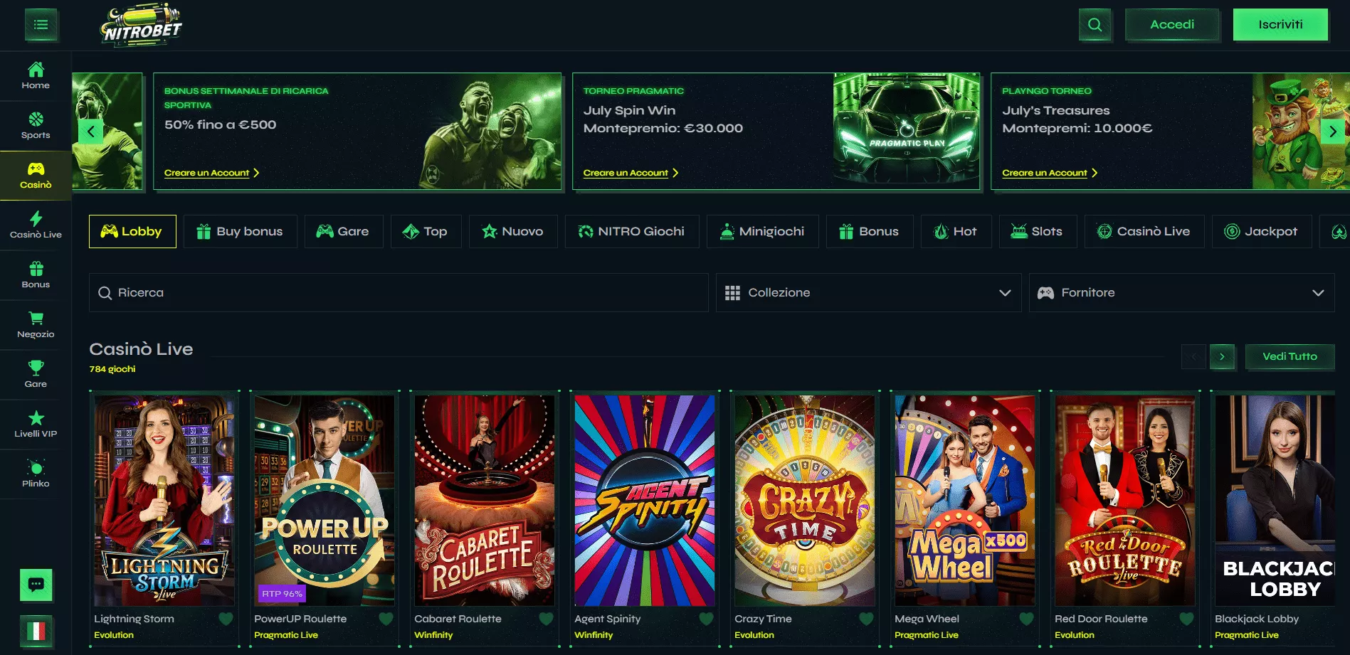This screenshot has height=655, width=1350.
Task: Go to Home in sidebar
Action: click(x=36, y=75)
